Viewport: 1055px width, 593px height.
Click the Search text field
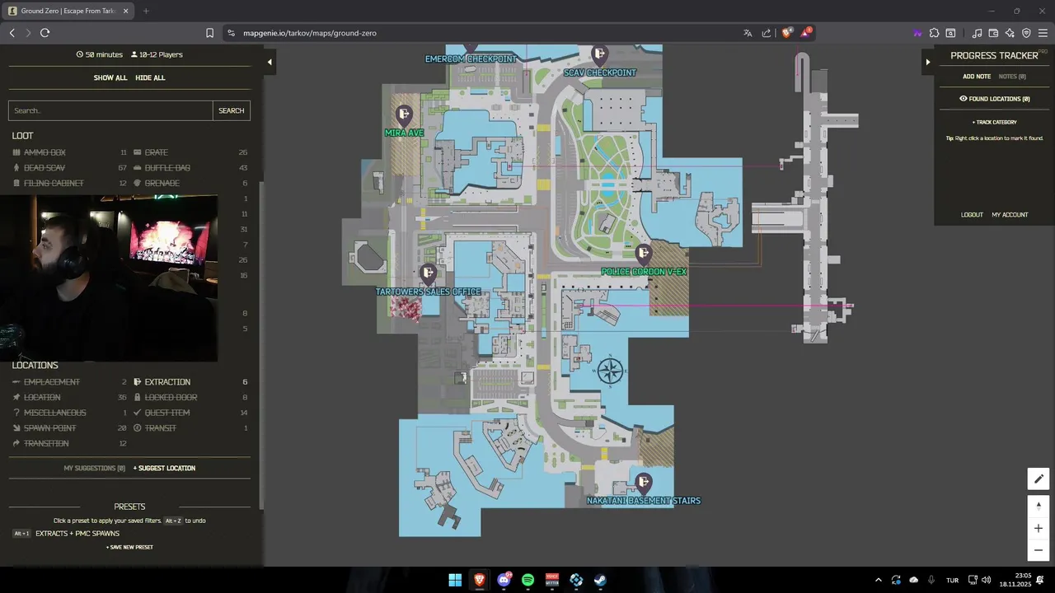110,110
